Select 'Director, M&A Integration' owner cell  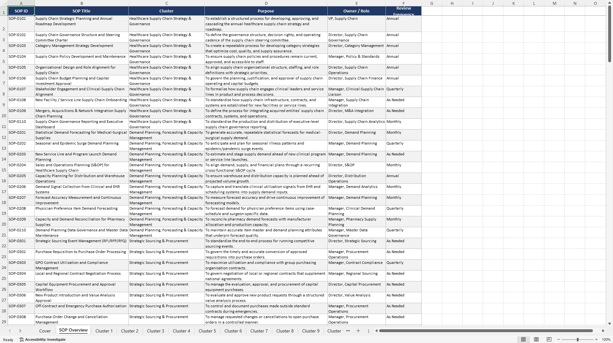coord(356,113)
